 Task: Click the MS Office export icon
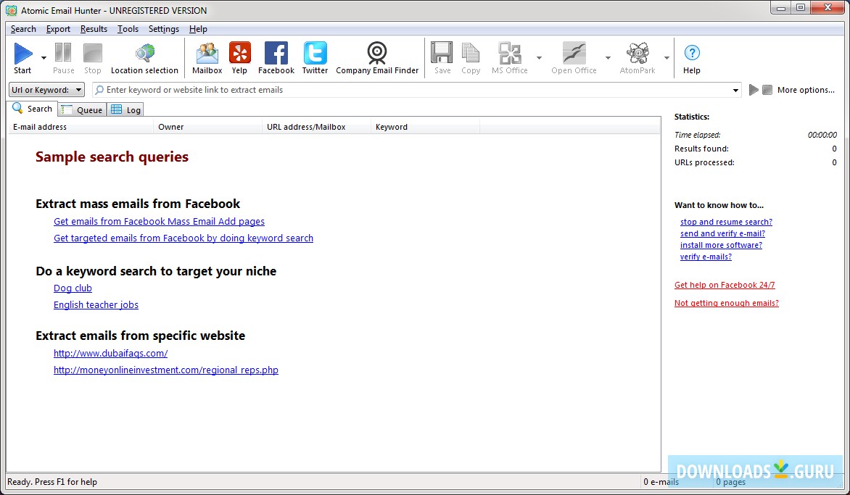point(510,53)
